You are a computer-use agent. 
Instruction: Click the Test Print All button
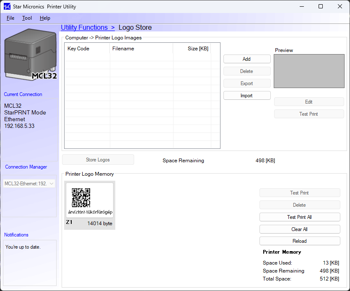300,217
